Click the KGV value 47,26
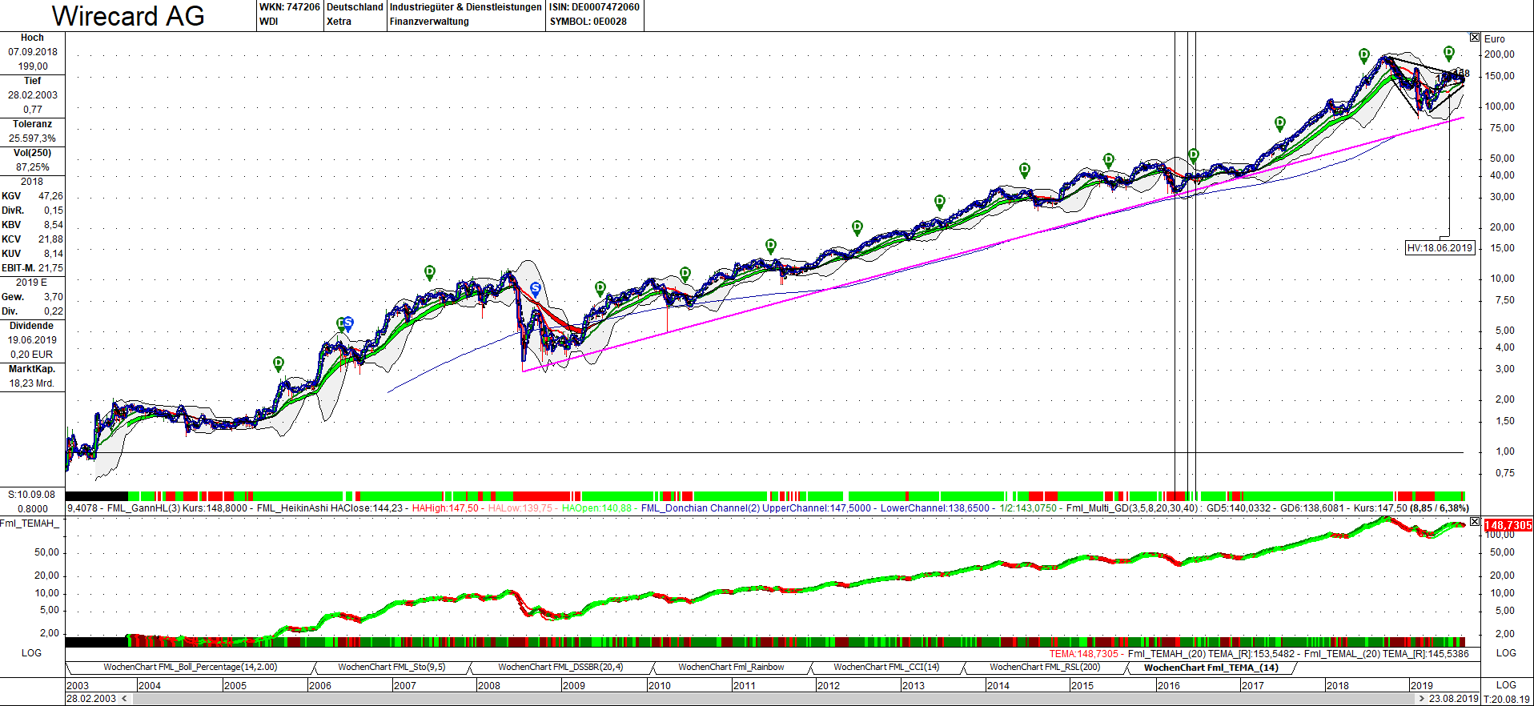 pyautogui.click(x=50, y=196)
